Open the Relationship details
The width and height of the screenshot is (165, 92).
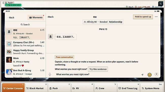tap(116, 22)
